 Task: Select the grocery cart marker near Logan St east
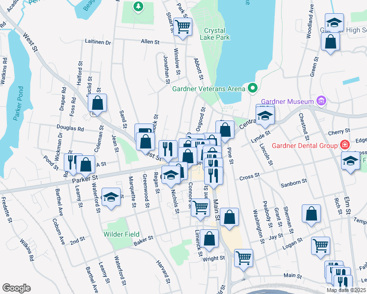pyautogui.click(x=321, y=246)
